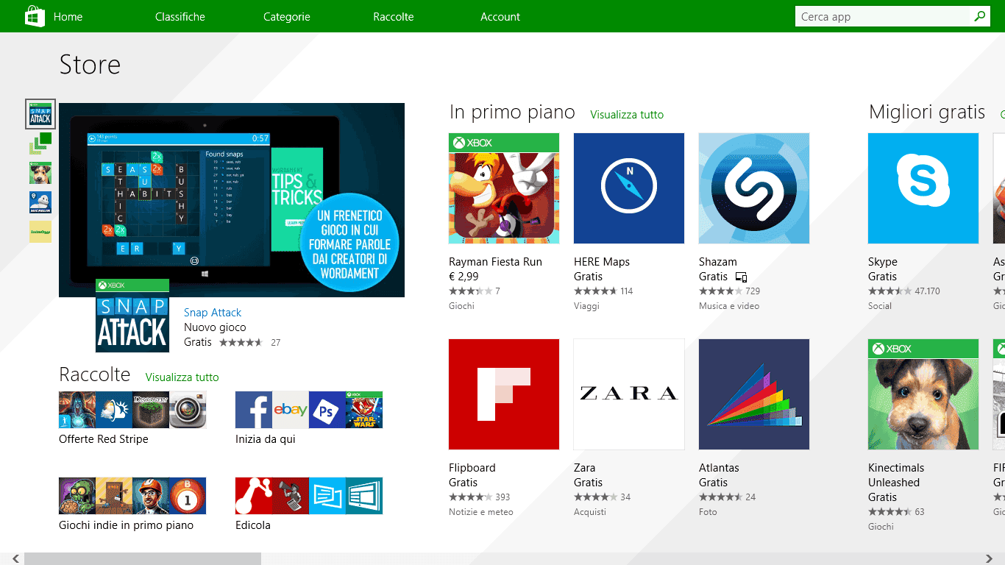Click the Windows Store bag logo
1005x565 pixels.
(x=35, y=16)
